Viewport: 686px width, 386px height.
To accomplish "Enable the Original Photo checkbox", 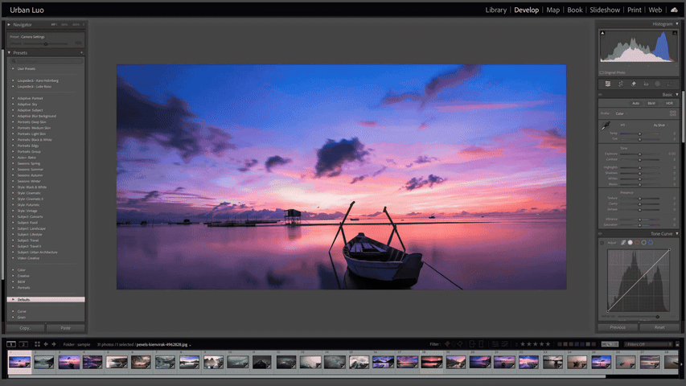I will (603, 72).
